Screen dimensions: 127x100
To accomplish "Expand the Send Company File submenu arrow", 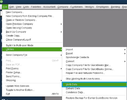I will click(x=61, y=55).
